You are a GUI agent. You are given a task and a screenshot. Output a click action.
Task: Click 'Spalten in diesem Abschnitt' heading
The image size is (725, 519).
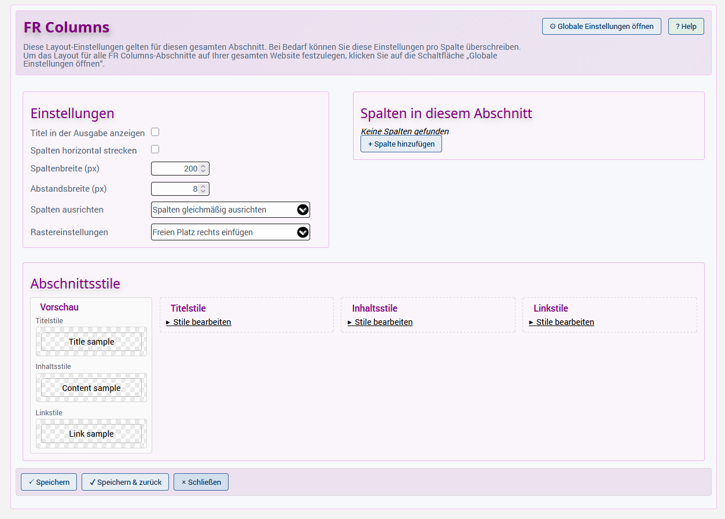coord(446,113)
